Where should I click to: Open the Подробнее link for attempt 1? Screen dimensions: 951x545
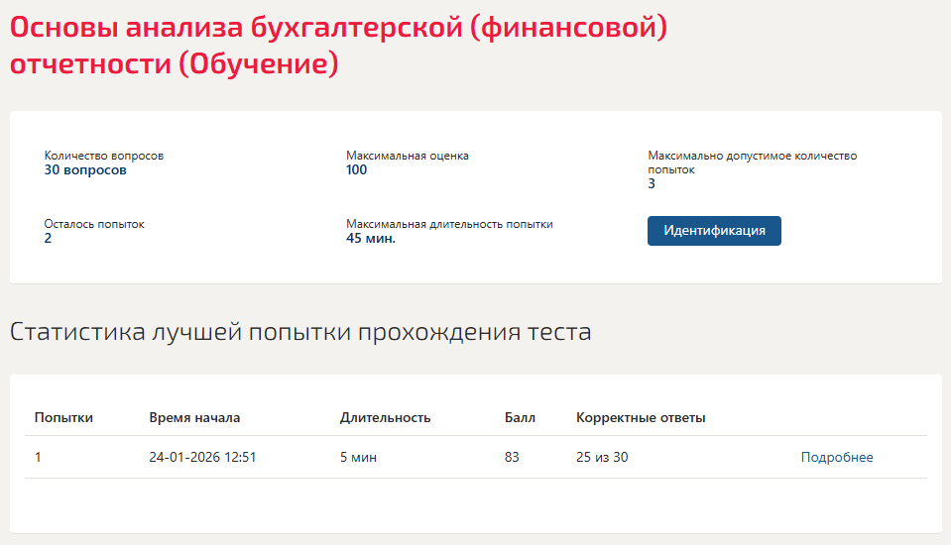pos(836,457)
